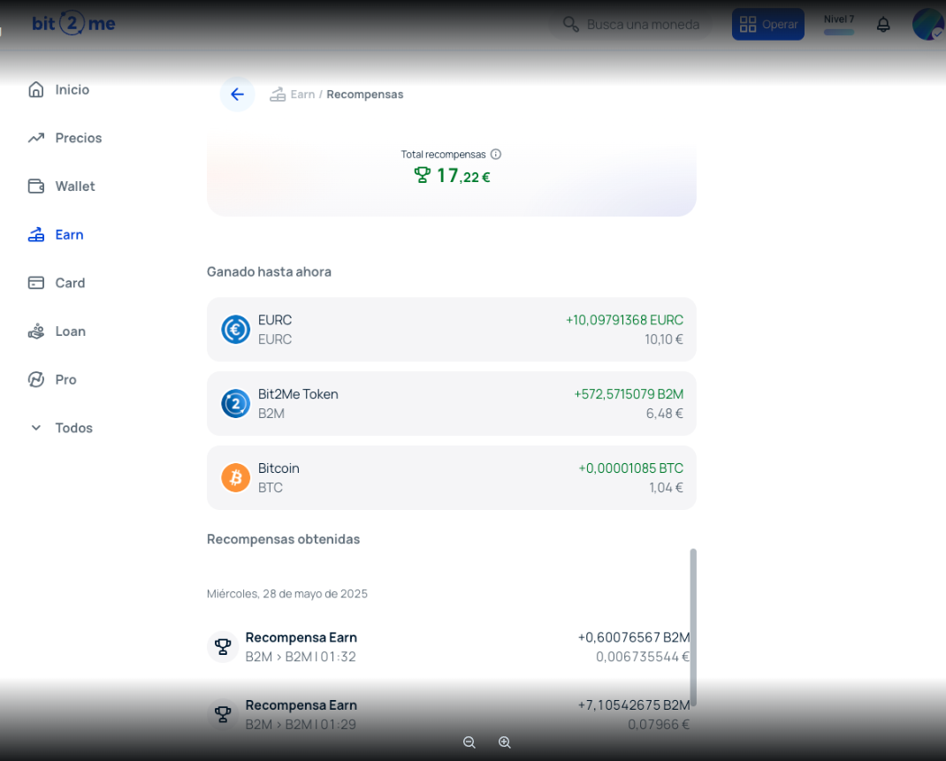Open the Recompensa Earn entry at 01:29
Screen dimensions: 946x761
[x=448, y=714]
